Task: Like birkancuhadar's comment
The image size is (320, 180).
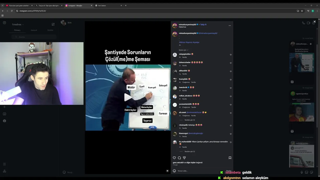Action: (x=230, y=63)
